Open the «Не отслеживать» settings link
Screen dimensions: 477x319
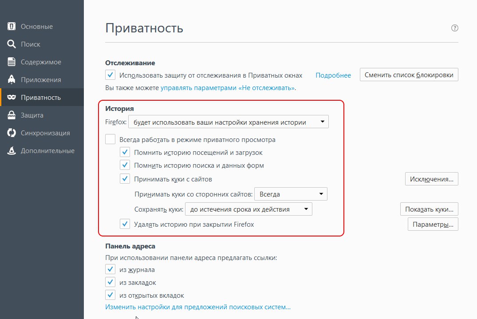[228, 88]
